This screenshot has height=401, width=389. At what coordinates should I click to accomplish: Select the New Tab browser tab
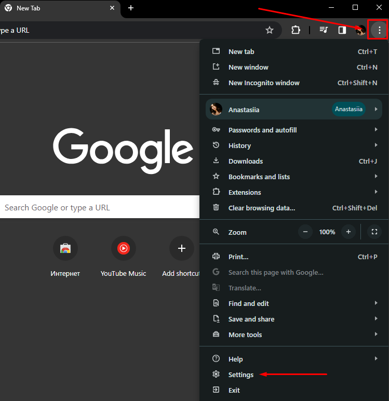coord(60,8)
